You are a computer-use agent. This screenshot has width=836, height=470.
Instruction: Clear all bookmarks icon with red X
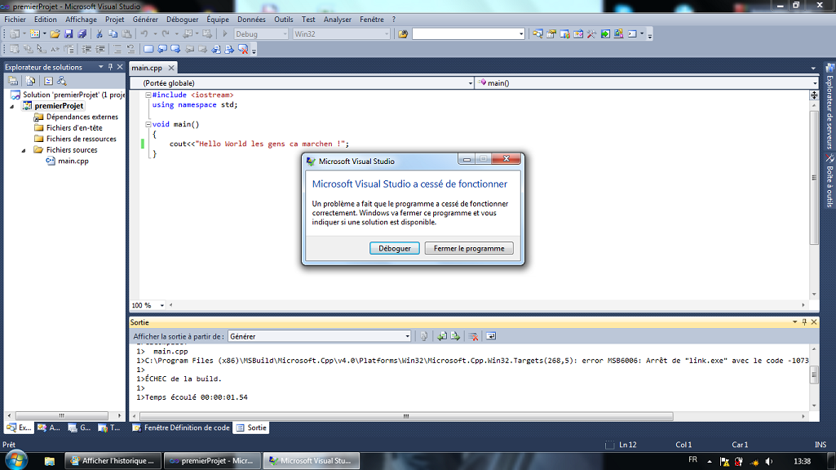coord(243,49)
